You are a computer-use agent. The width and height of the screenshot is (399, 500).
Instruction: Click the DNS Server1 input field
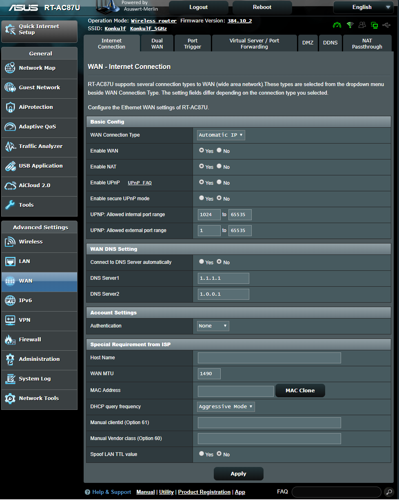pos(223,278)
